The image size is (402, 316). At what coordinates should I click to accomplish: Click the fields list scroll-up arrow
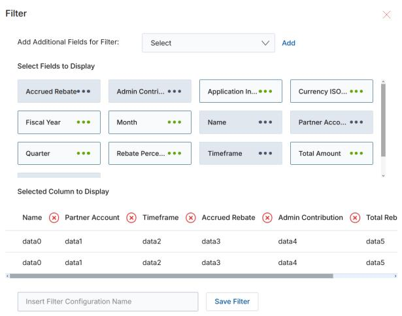[x=383, y=82]
